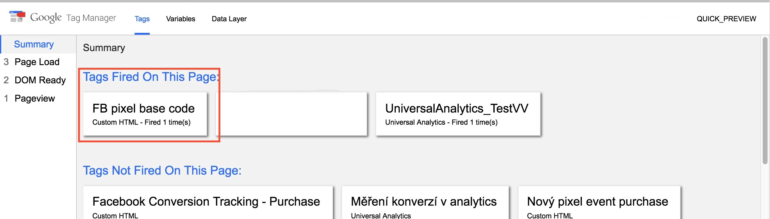Click the vertical scrollbar thumb
770x219 pixels.
click(765, 100)
